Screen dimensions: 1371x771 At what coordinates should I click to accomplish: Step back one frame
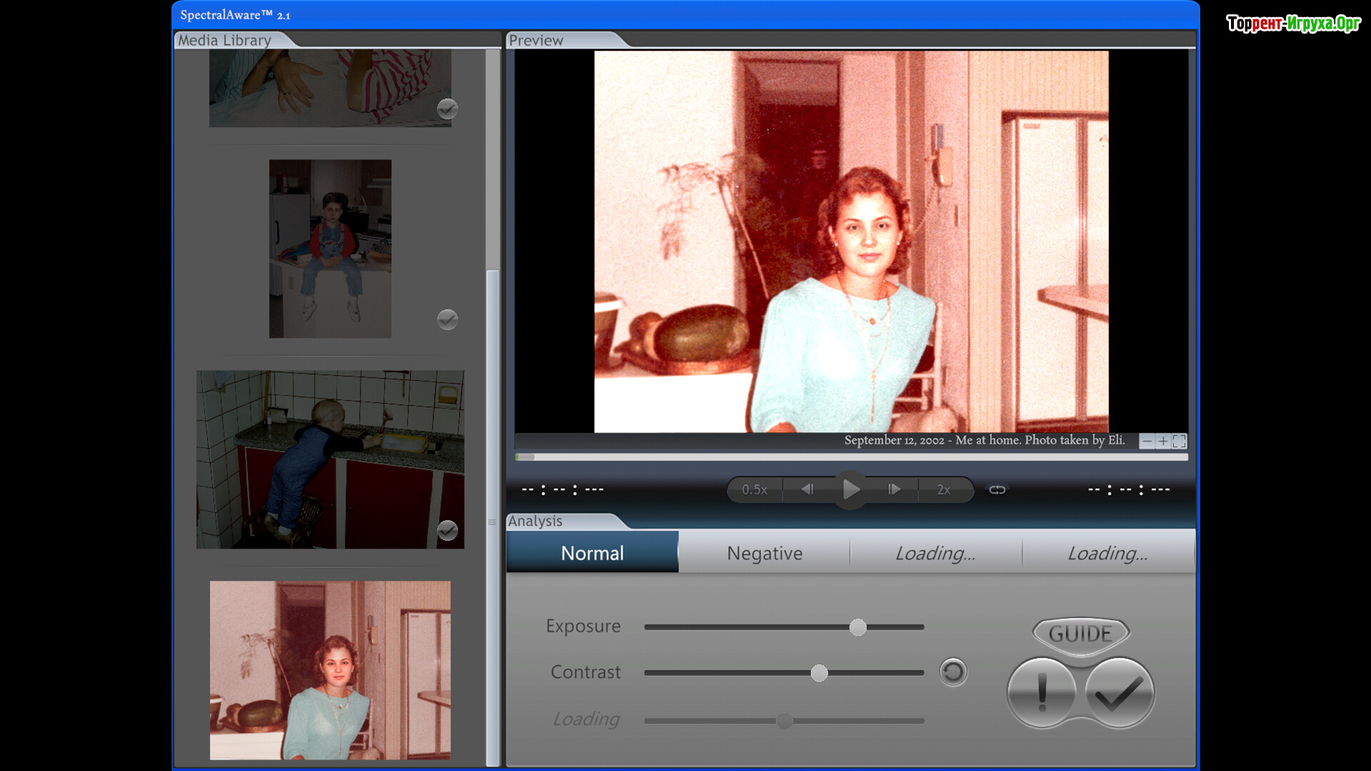808,490
